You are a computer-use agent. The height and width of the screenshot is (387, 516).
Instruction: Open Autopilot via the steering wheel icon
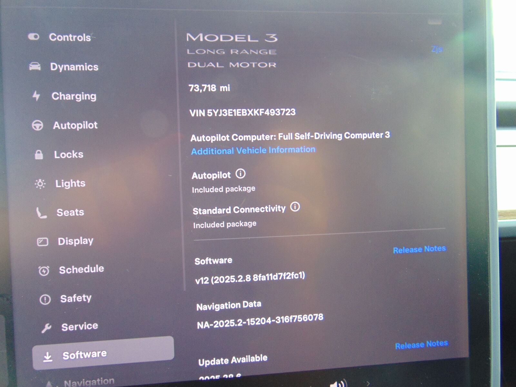(x=38, y=125)
